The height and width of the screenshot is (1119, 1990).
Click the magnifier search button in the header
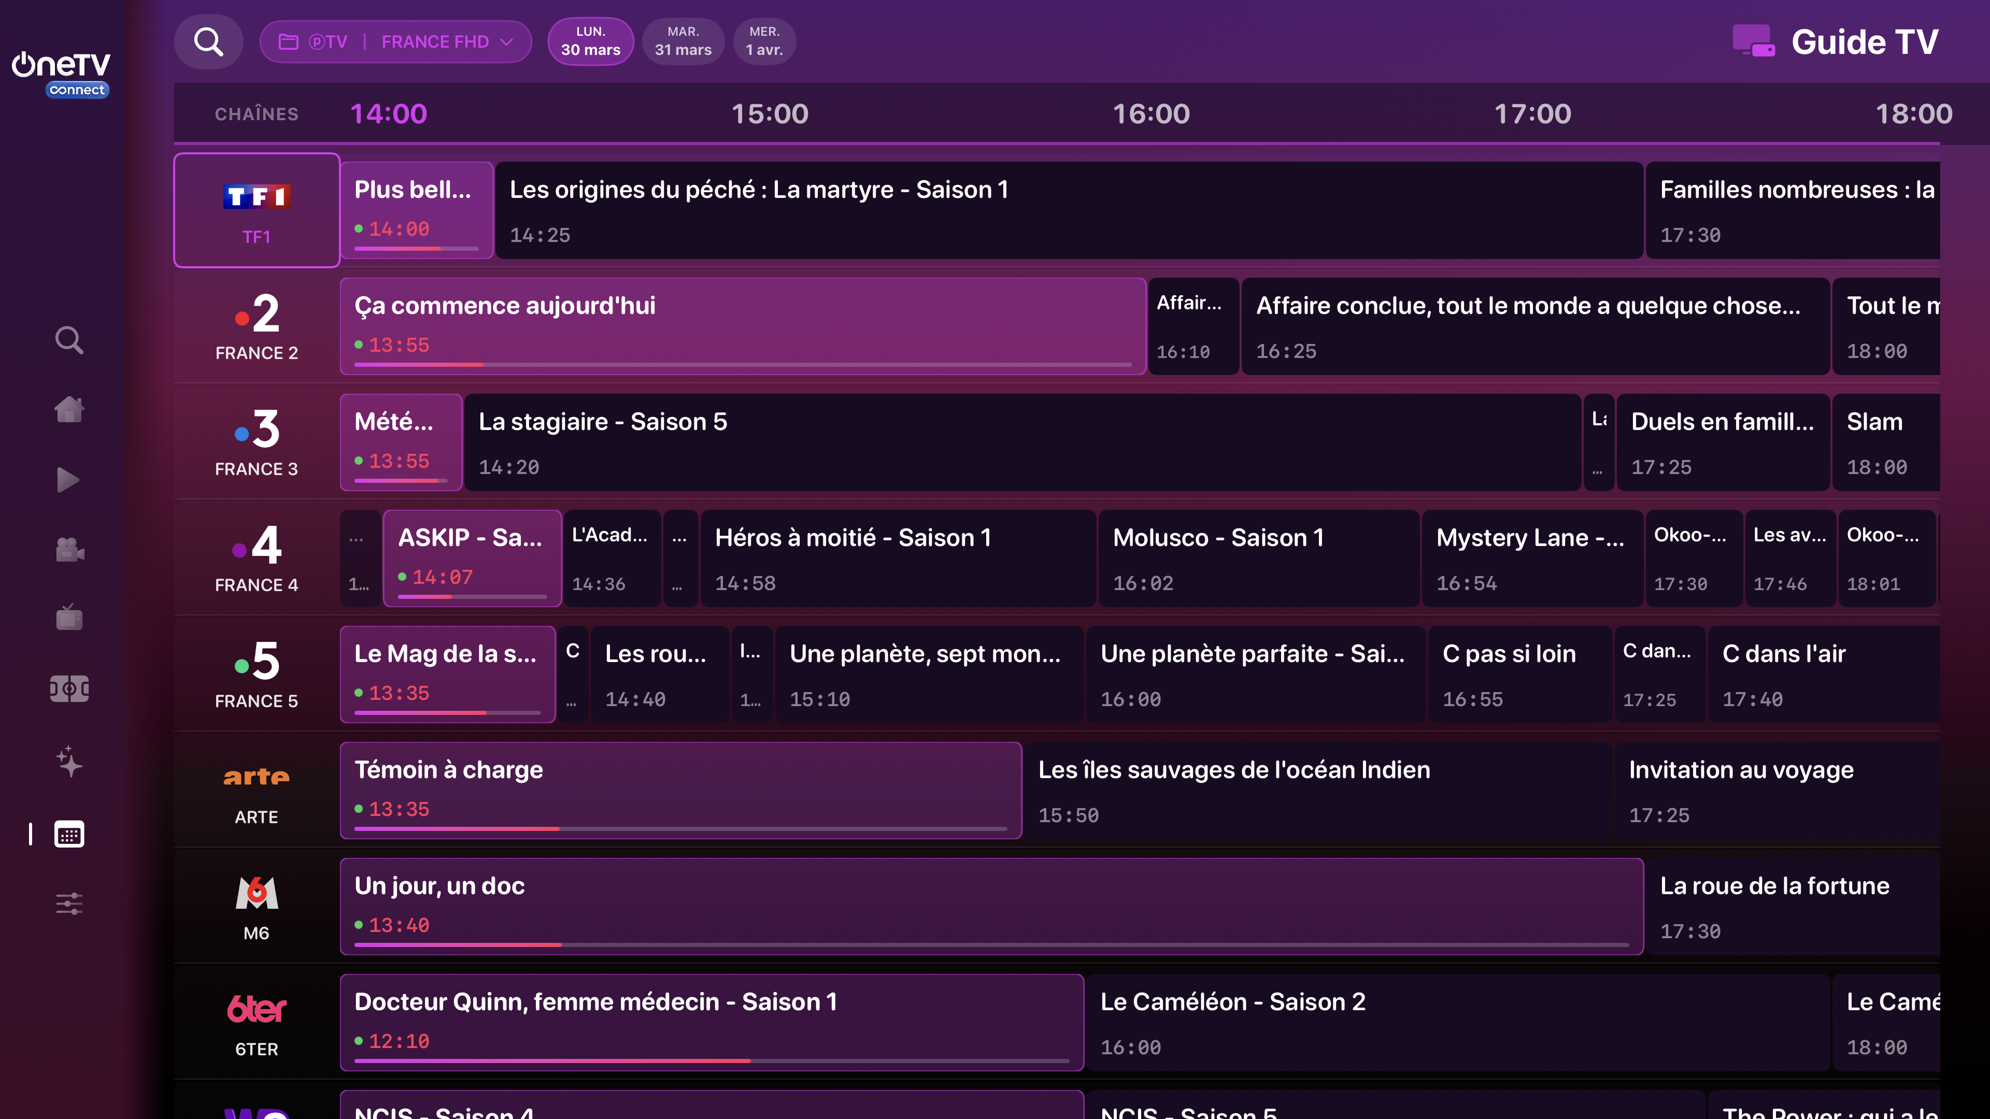[208, 41]
